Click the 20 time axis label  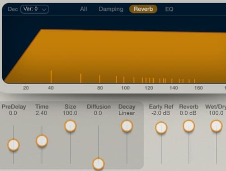point(26,88)
